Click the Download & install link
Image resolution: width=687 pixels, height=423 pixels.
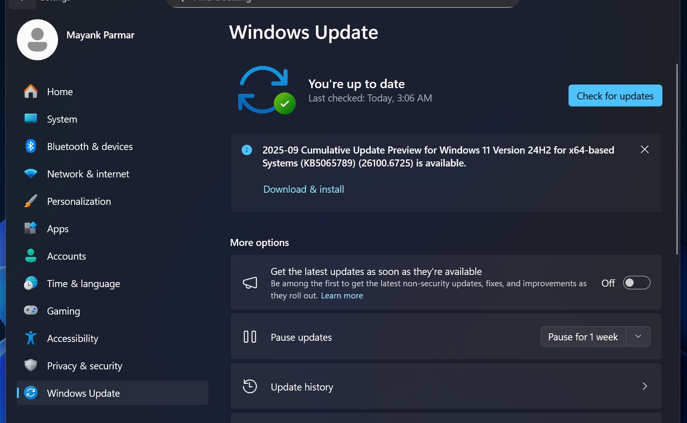(303, 189)
